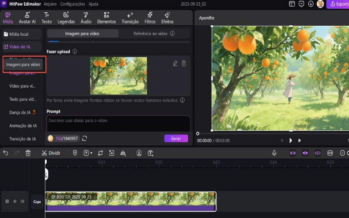Delete the uploaded image with trash icon
The image size is (349, 218).
(184, 64)
